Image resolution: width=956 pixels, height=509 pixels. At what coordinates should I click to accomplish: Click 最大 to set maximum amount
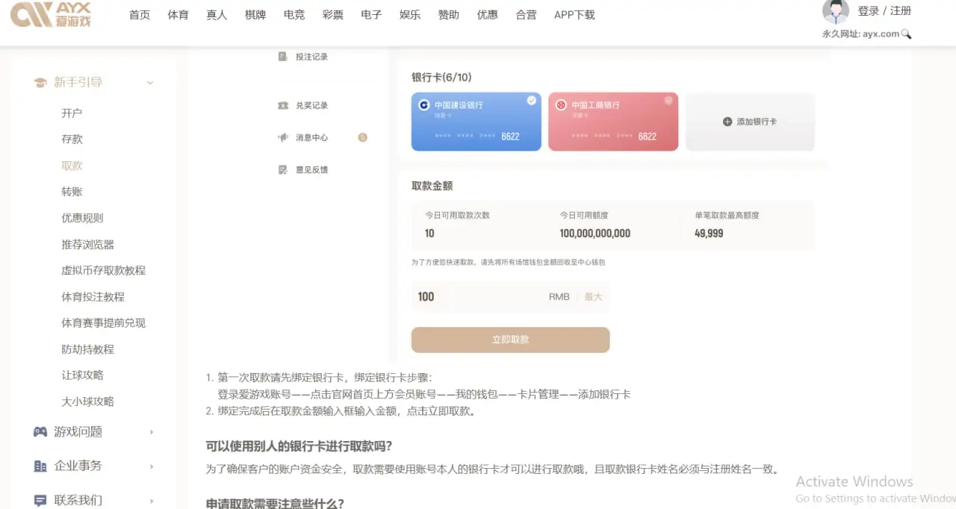[x=594, y=296]
